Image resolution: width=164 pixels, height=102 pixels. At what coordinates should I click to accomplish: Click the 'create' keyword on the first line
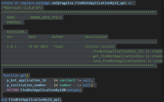coord(7,3)
